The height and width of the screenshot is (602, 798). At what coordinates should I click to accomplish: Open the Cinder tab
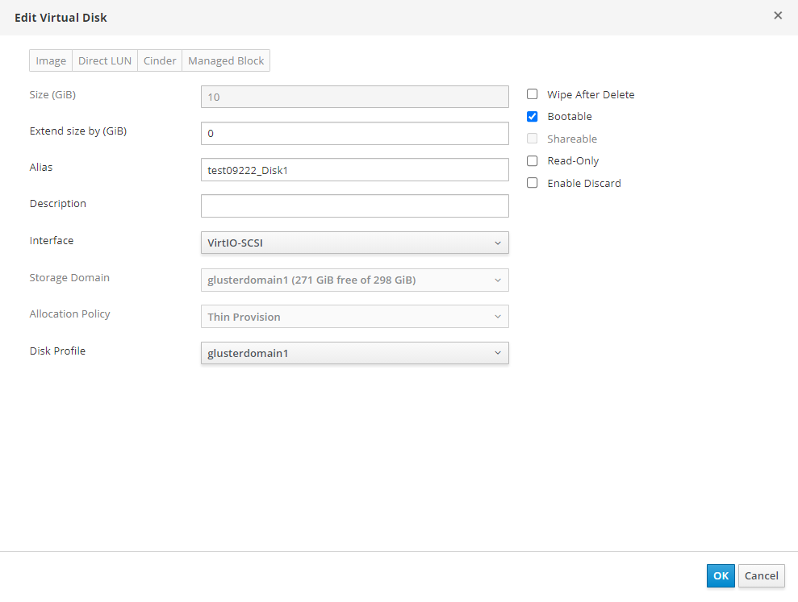160,61
